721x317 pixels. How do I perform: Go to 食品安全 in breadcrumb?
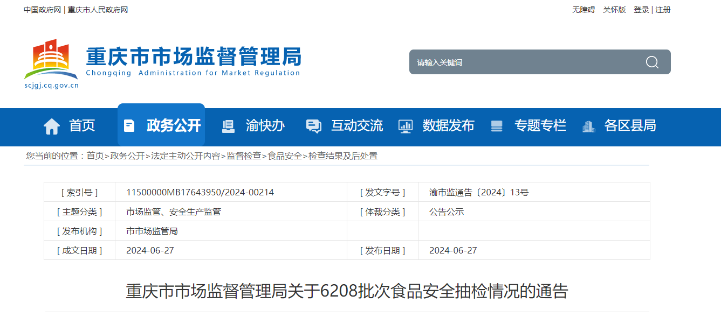point(285,156)
